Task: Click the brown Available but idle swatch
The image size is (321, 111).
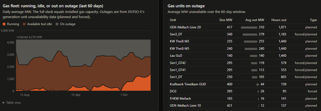Action: coord(24,24)
